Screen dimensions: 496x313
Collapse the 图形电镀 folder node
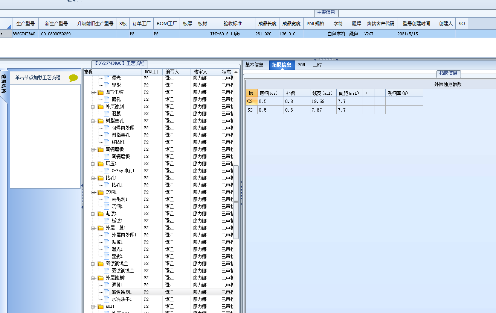pyautogui.click(x=93, y=92)
